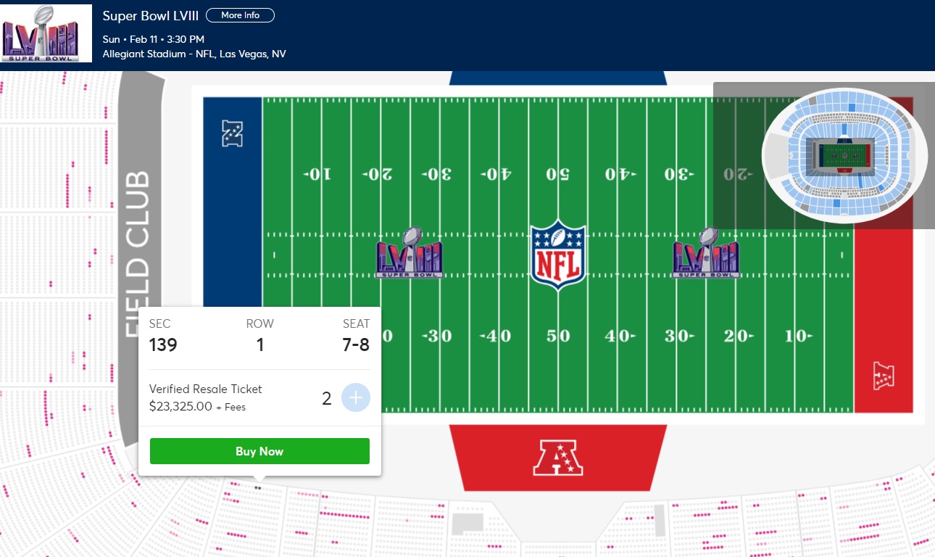Click the $23,325.00 ticket price
This screenshot has width=935, height=557.
180,406
